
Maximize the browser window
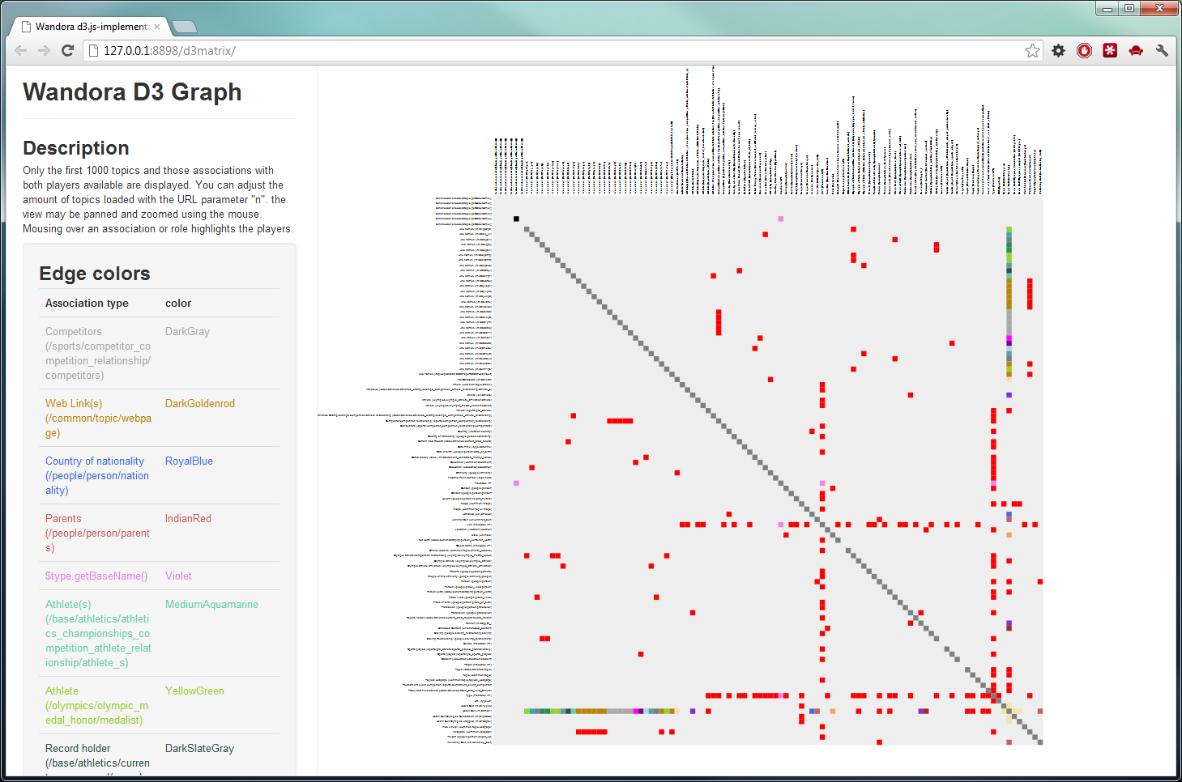pos(1129,8)
